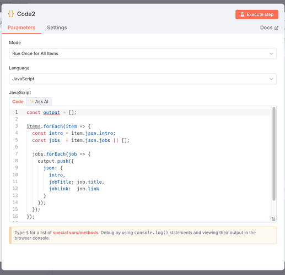Click the flask icon on Execute step
Screen dimensions: 285x275
coord(243,14)
